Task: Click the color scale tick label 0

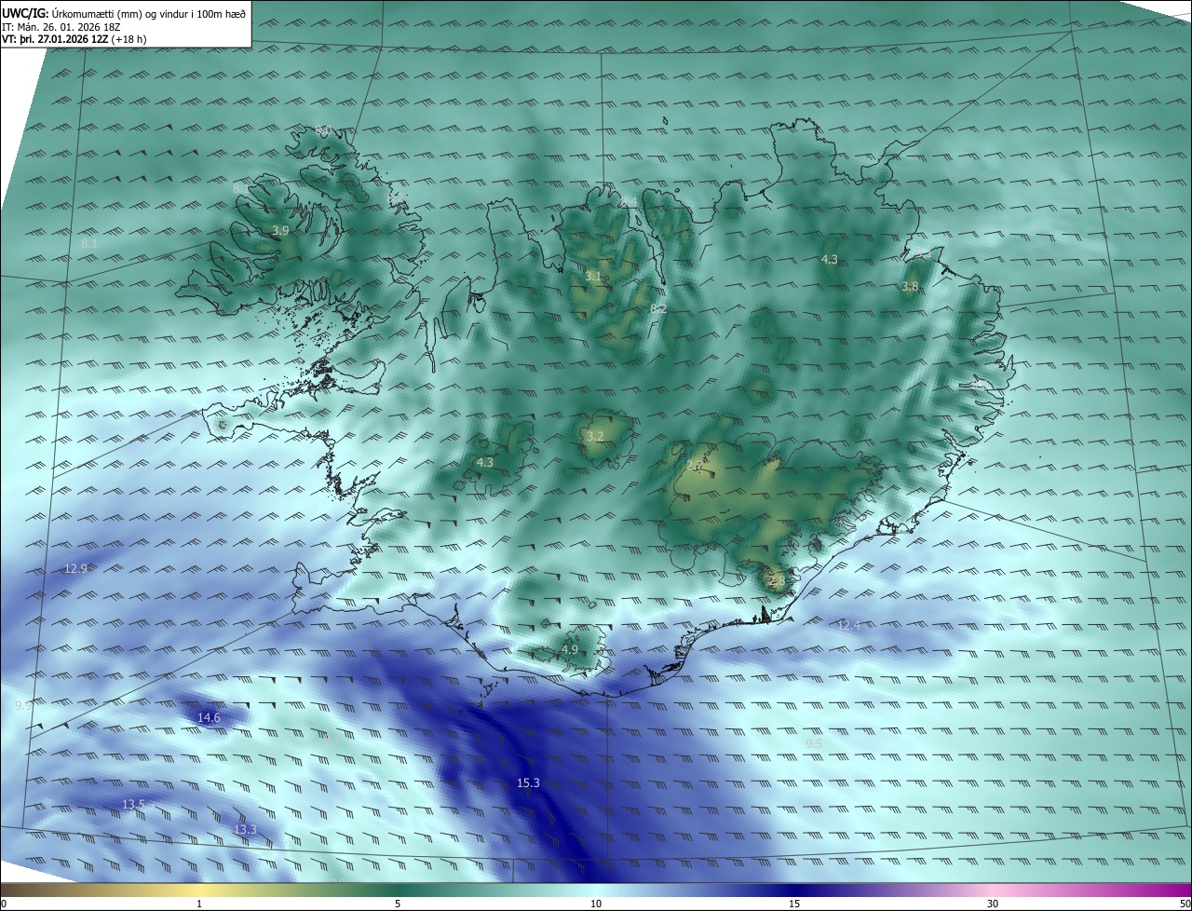Action: click(x=4, y=904)
